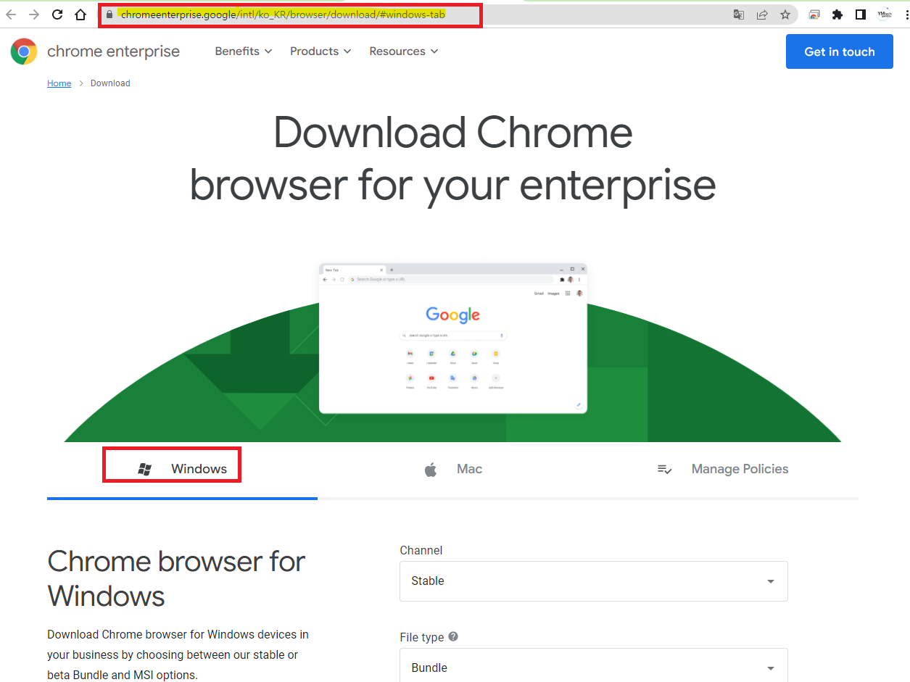
Task: Open the browser home page
Action: click(x=80, y=14)
